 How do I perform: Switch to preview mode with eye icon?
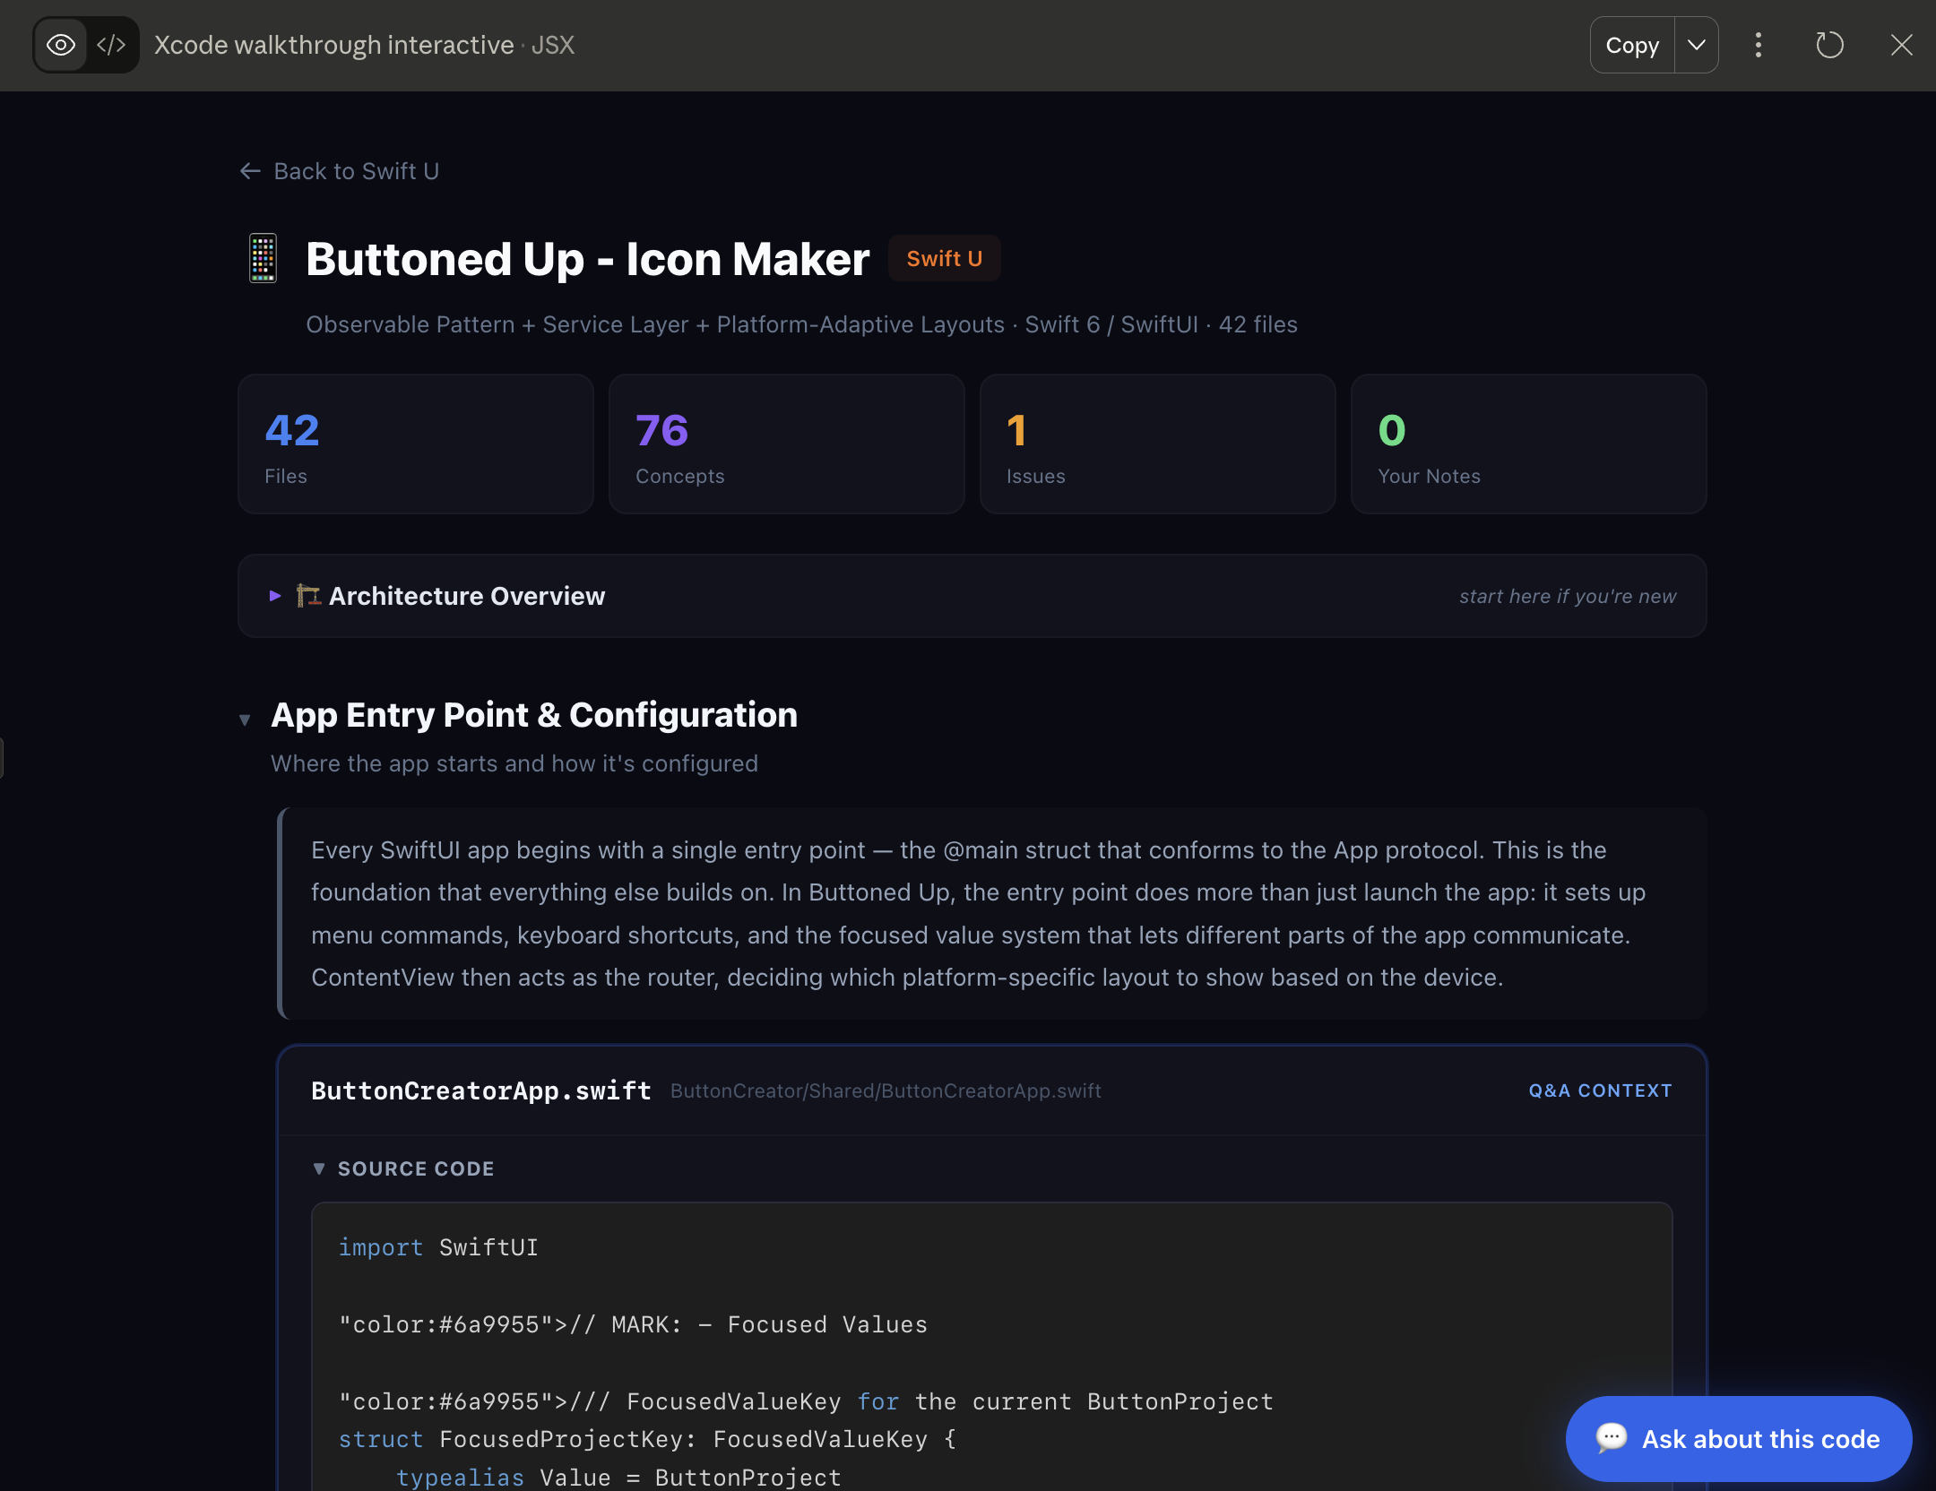pyautogui.click(x=61, y=45)
